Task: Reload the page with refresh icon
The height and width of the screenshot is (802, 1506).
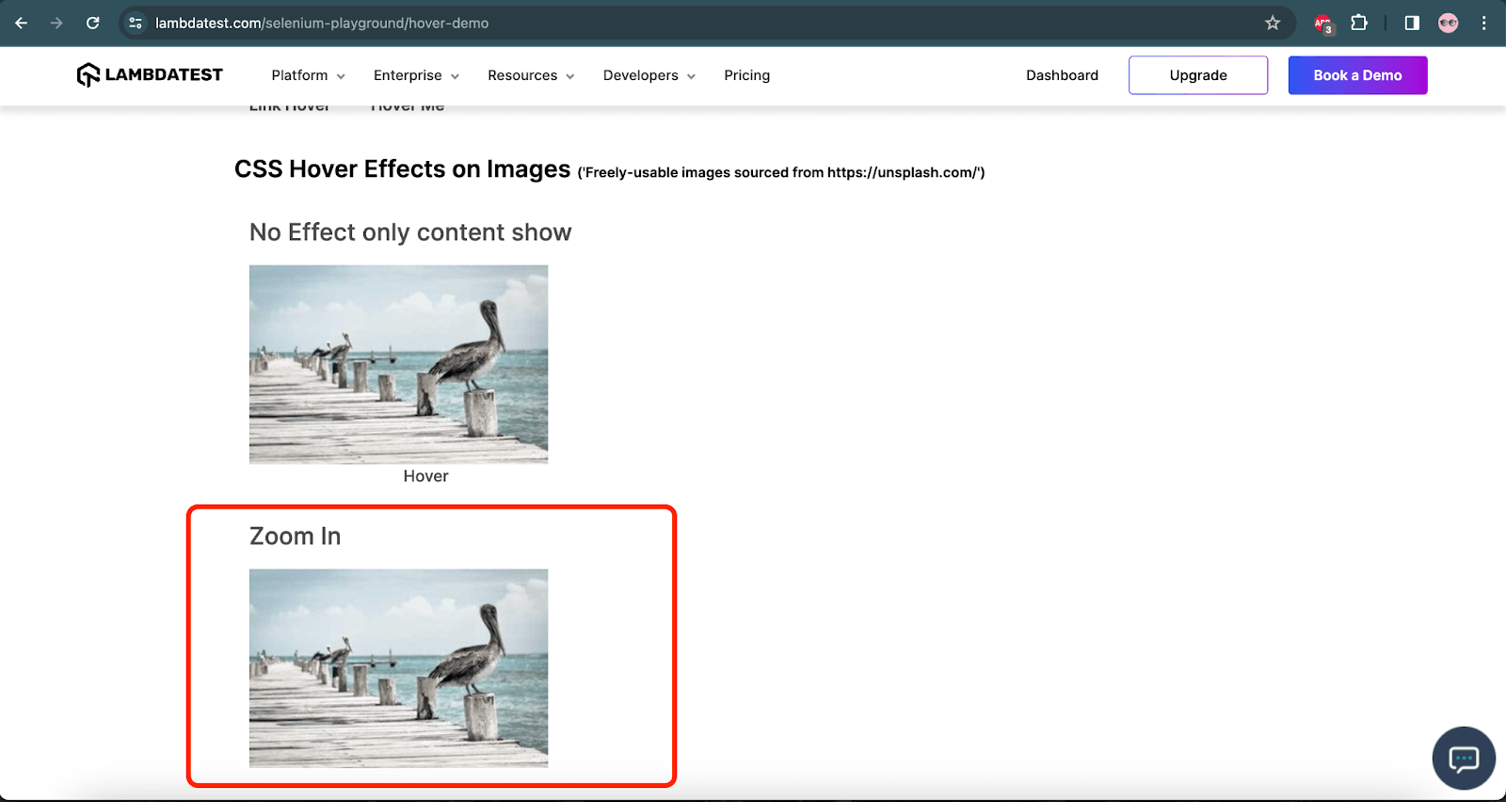Action: coord(92,23)
